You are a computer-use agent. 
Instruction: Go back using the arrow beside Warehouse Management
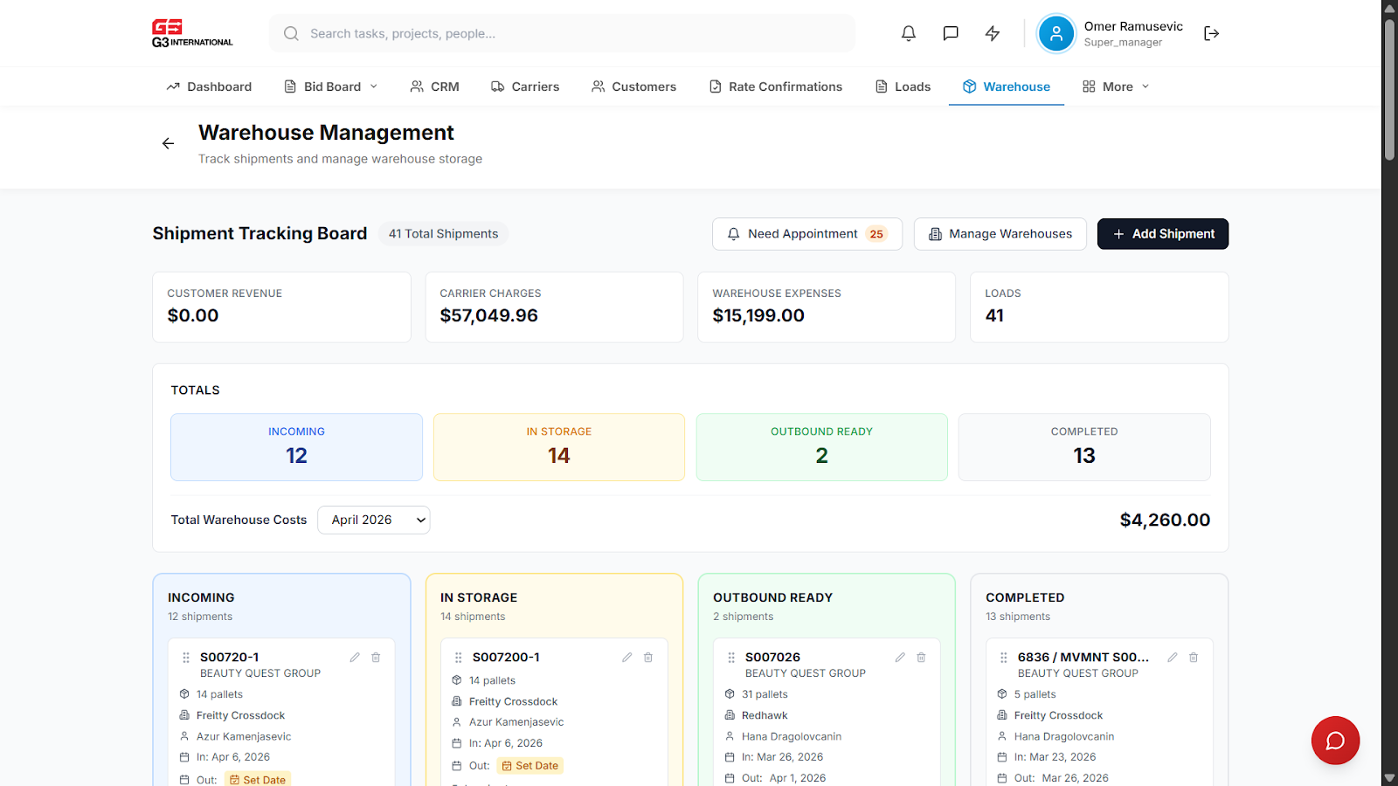coord(168,143)
